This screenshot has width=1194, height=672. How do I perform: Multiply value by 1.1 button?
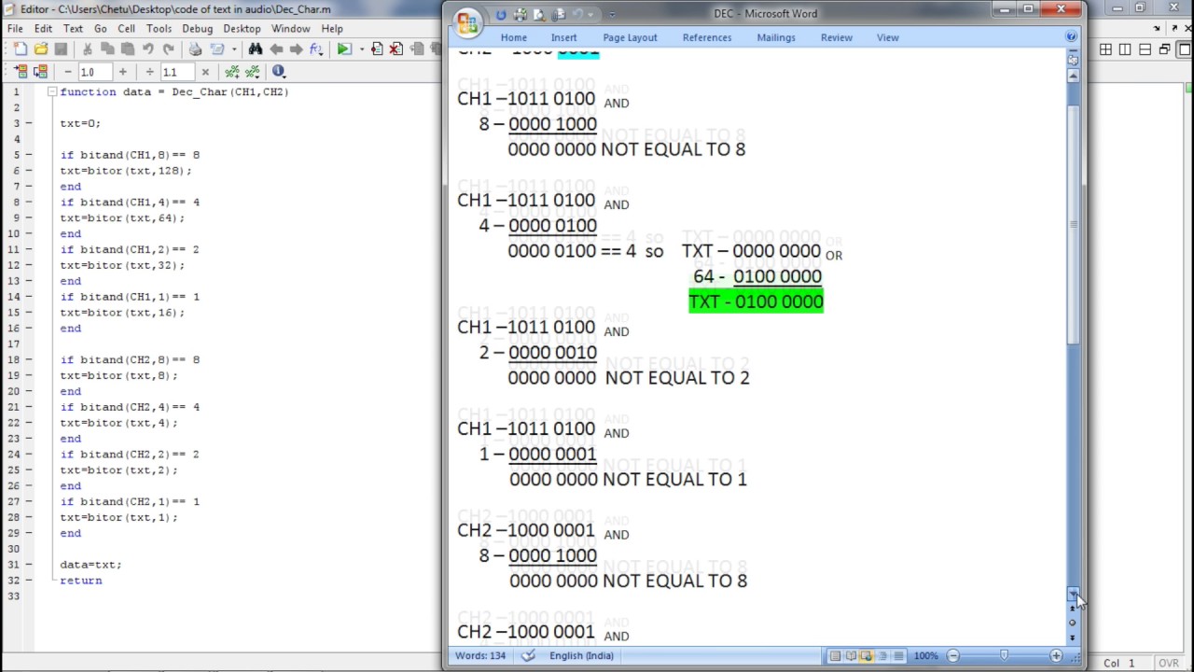point(204,72)
